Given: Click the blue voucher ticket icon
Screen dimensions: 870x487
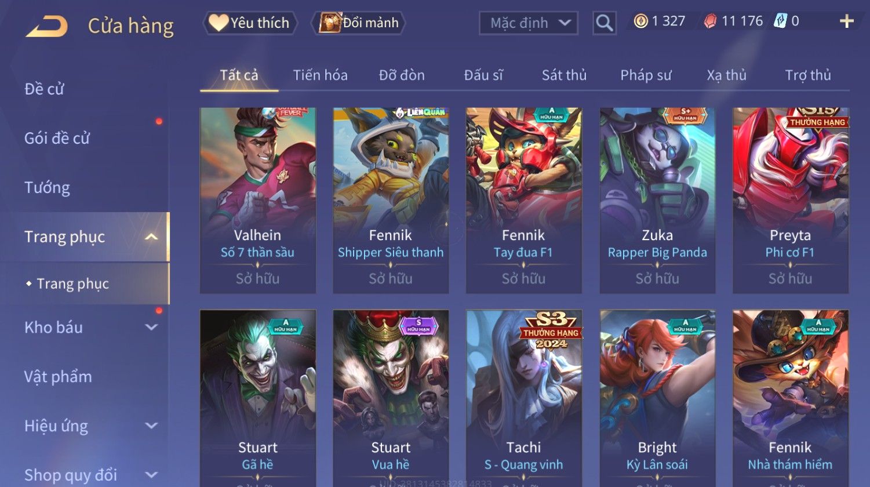Looking at the screenshot, I should pos(780,22).
